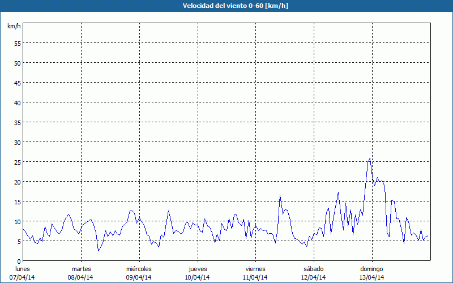Select the 25 tick label on the y-axis
This screenshot has width=453, height=283.
pos(18,162)
